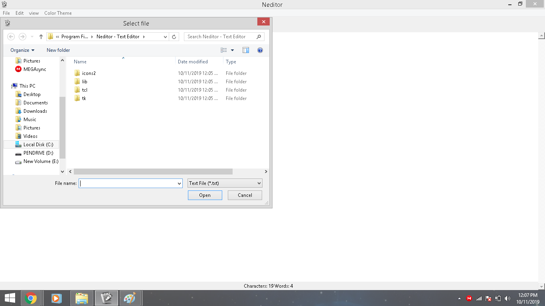
Task: Expand the chevron after Neditor - Text Editor
Action: tap(144, 37)
